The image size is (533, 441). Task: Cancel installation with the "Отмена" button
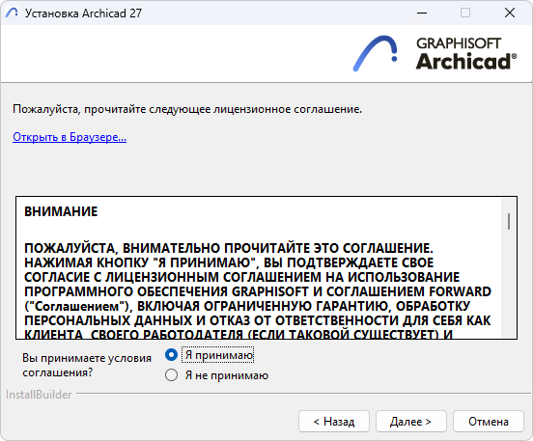489,422
